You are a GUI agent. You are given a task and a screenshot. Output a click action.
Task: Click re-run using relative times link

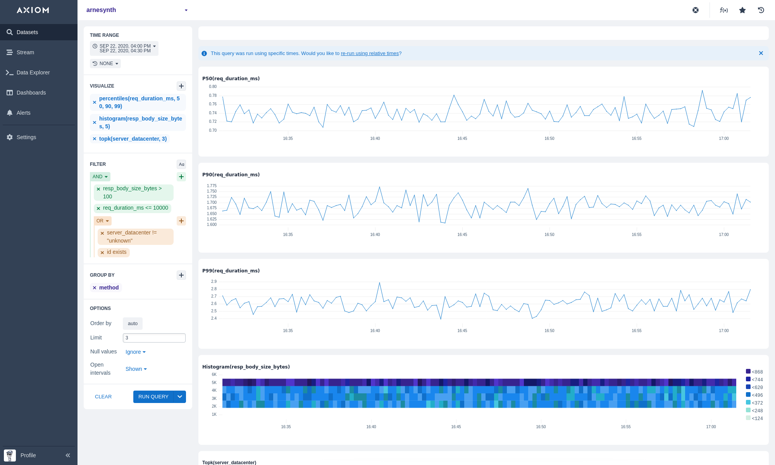tap(370, 53)
